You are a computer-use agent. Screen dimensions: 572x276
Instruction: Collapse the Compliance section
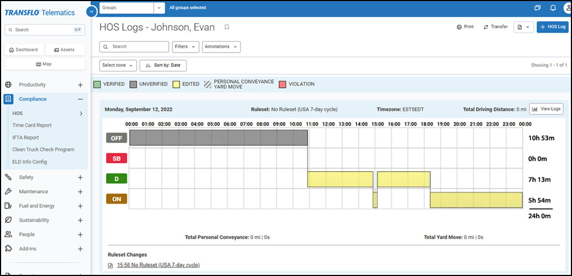click(x=80, y=99)
